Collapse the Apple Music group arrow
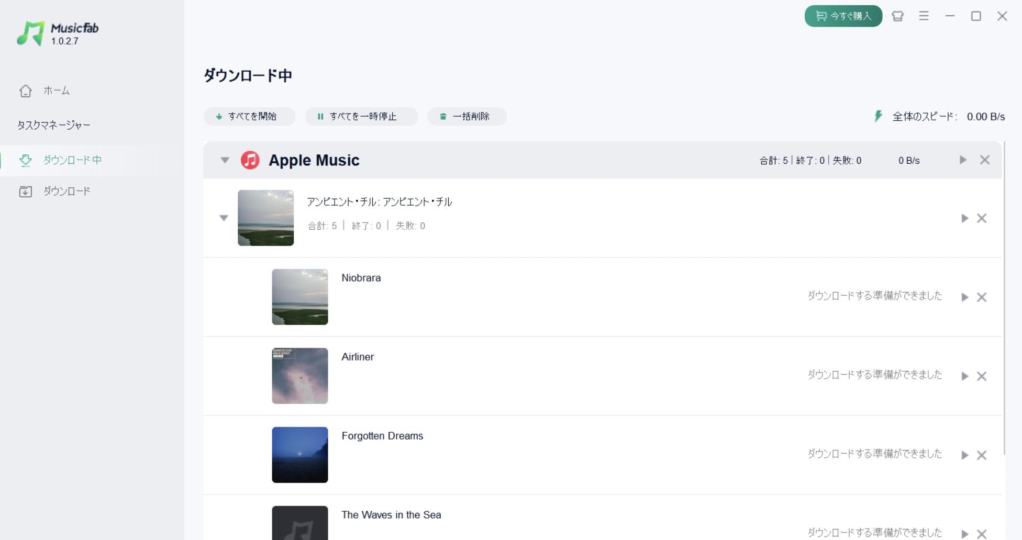The image size is (1022, 540). click(225, 160)
